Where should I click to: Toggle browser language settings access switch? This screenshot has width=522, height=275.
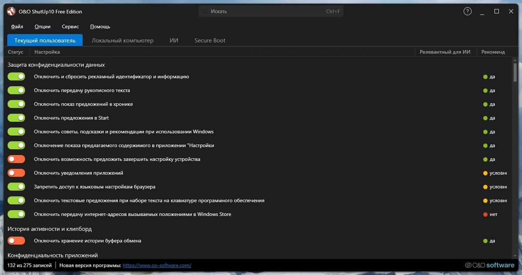coord(17,187)
